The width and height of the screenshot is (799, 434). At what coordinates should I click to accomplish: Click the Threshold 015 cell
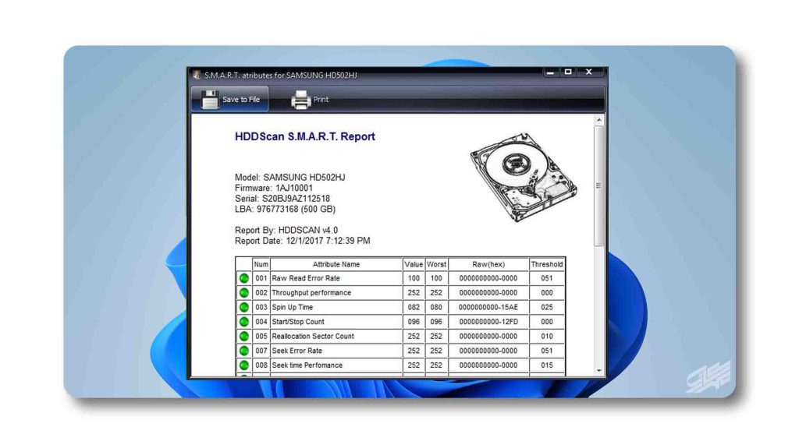[x=547, y=365]
